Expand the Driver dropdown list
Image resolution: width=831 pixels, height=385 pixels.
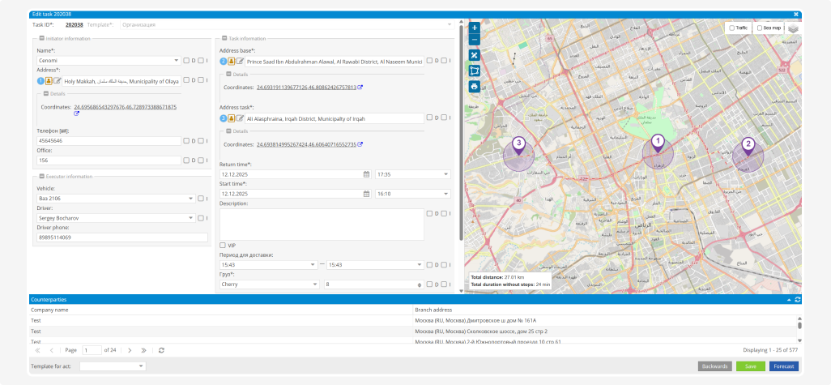click(x=192, y=217)
